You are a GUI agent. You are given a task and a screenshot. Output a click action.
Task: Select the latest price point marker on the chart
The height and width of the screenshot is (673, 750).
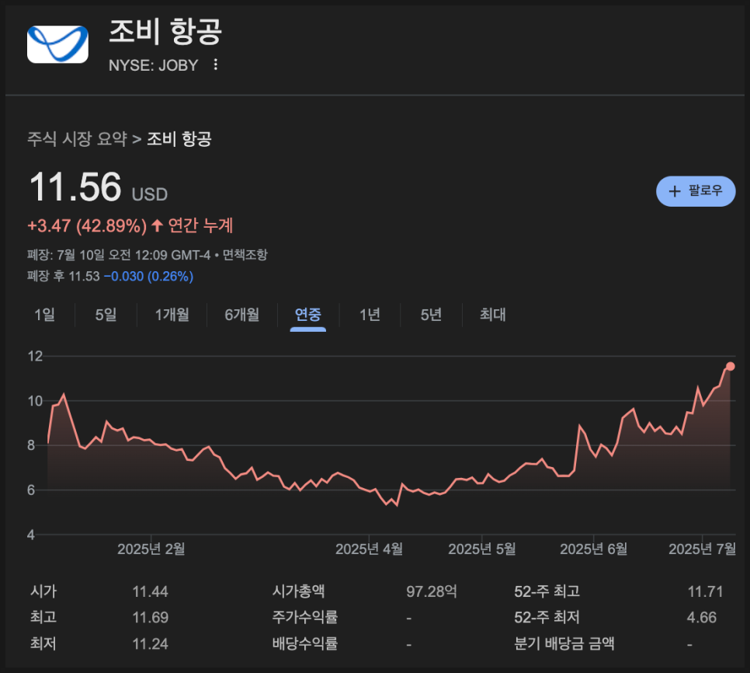coord(731,365)
